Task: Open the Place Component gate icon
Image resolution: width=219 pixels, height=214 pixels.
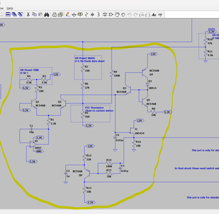Action: (x=111, y=15)
